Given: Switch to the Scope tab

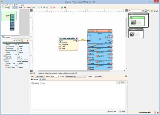Looking at the screenshot, I should coord(43,79).
